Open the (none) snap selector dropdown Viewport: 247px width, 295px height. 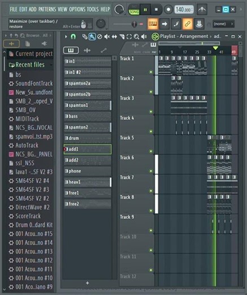pyautogui.click(x=223, y=24)
